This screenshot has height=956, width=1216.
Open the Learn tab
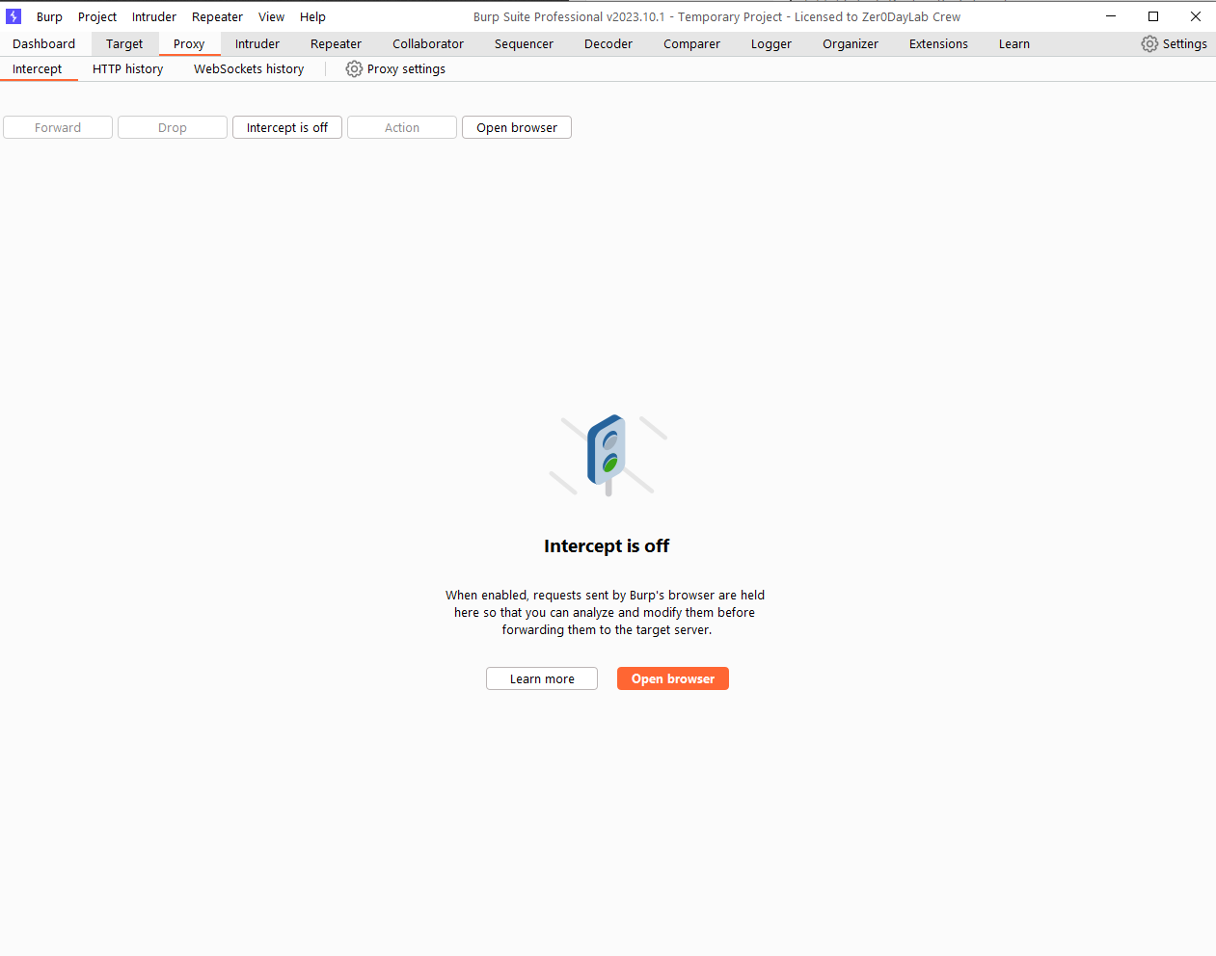click(1014, 44)
